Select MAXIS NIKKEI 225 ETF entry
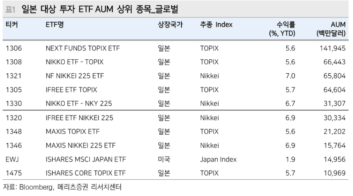The height and width of the screenshot is (196, 353). point(81,145)
